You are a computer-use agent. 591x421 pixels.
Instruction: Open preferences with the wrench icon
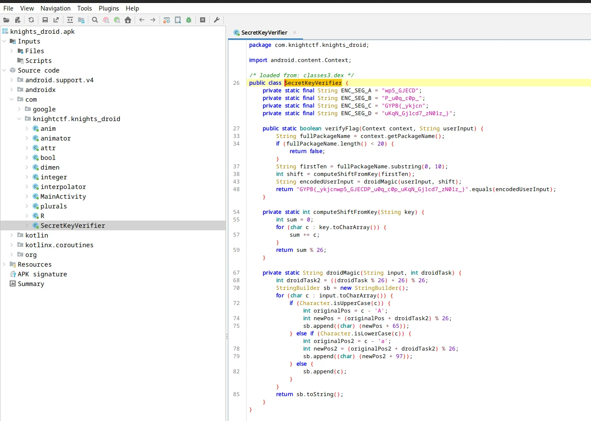[217, 20]
